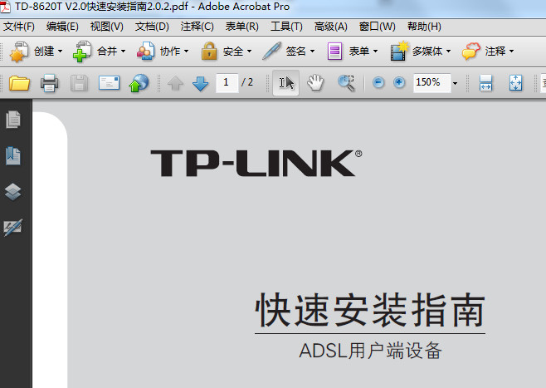Screen dimensions: 546x388
Task: Go to previous page with up arrow
Action: [175, 84]
